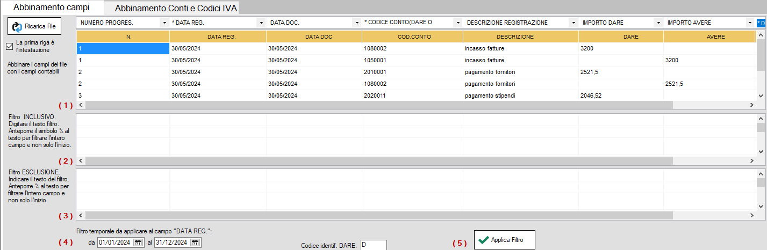Click down arrow of data preview vertical scrollbar
This screenshot has height=250, width=767.
[x=760, y=95]
